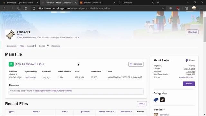Go back using browser back arrow
This screenshot has height=116, width=206.
(x=5, y=8)
